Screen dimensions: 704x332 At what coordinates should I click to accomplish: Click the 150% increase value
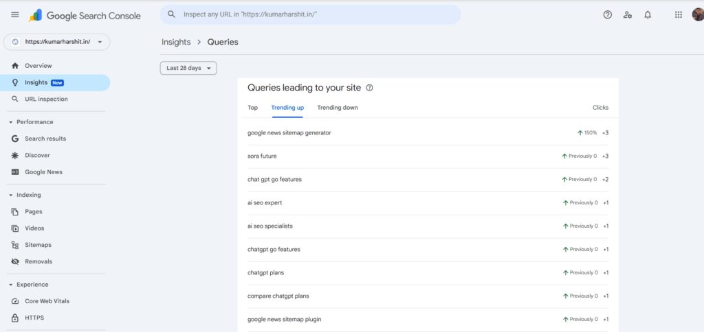591,133
